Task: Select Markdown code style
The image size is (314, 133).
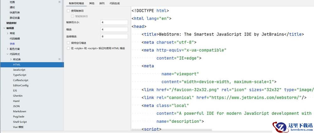Action: (x=19, y=111)
